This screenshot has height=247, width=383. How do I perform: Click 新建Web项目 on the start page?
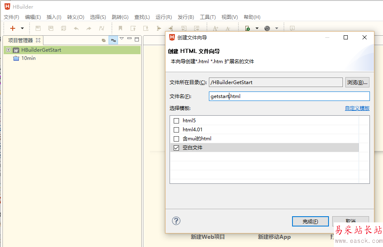pos(208,237)
